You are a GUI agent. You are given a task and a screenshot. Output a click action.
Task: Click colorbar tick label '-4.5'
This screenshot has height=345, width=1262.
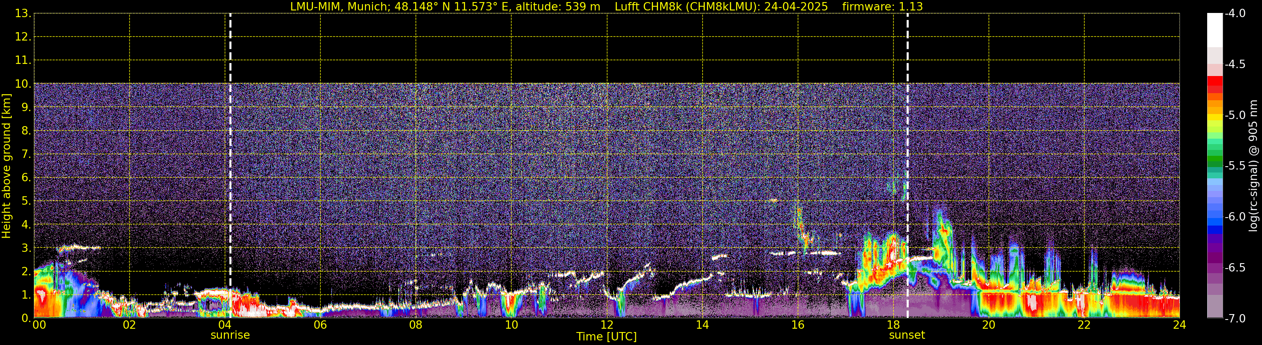click(1235, 64)
